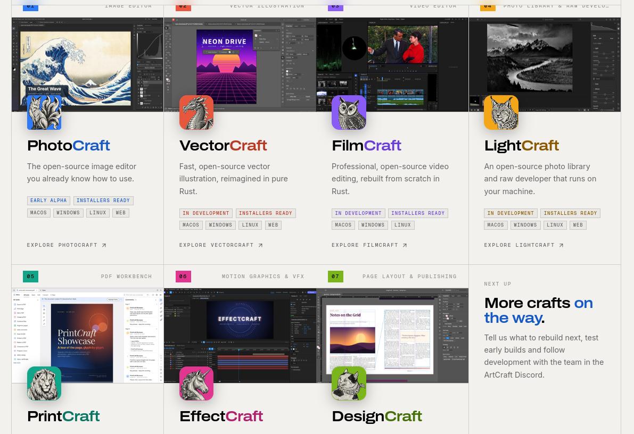Open the Explore LightCraft link
The image size is (634, 434).
pyautogui.click(x=524, y=245)
